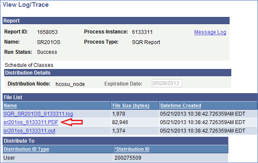
Task: Select file size value 1,978
Action: coord(118,114)
